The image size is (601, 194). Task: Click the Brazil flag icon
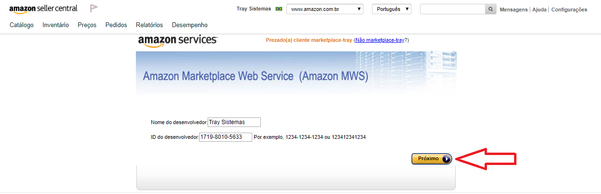click(279, 9)
